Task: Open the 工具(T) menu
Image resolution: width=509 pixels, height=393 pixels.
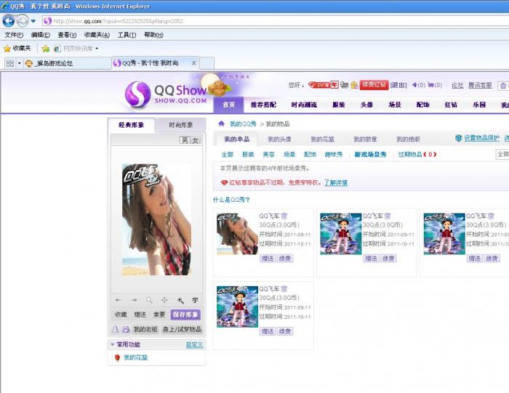Action: pos(127,35)
